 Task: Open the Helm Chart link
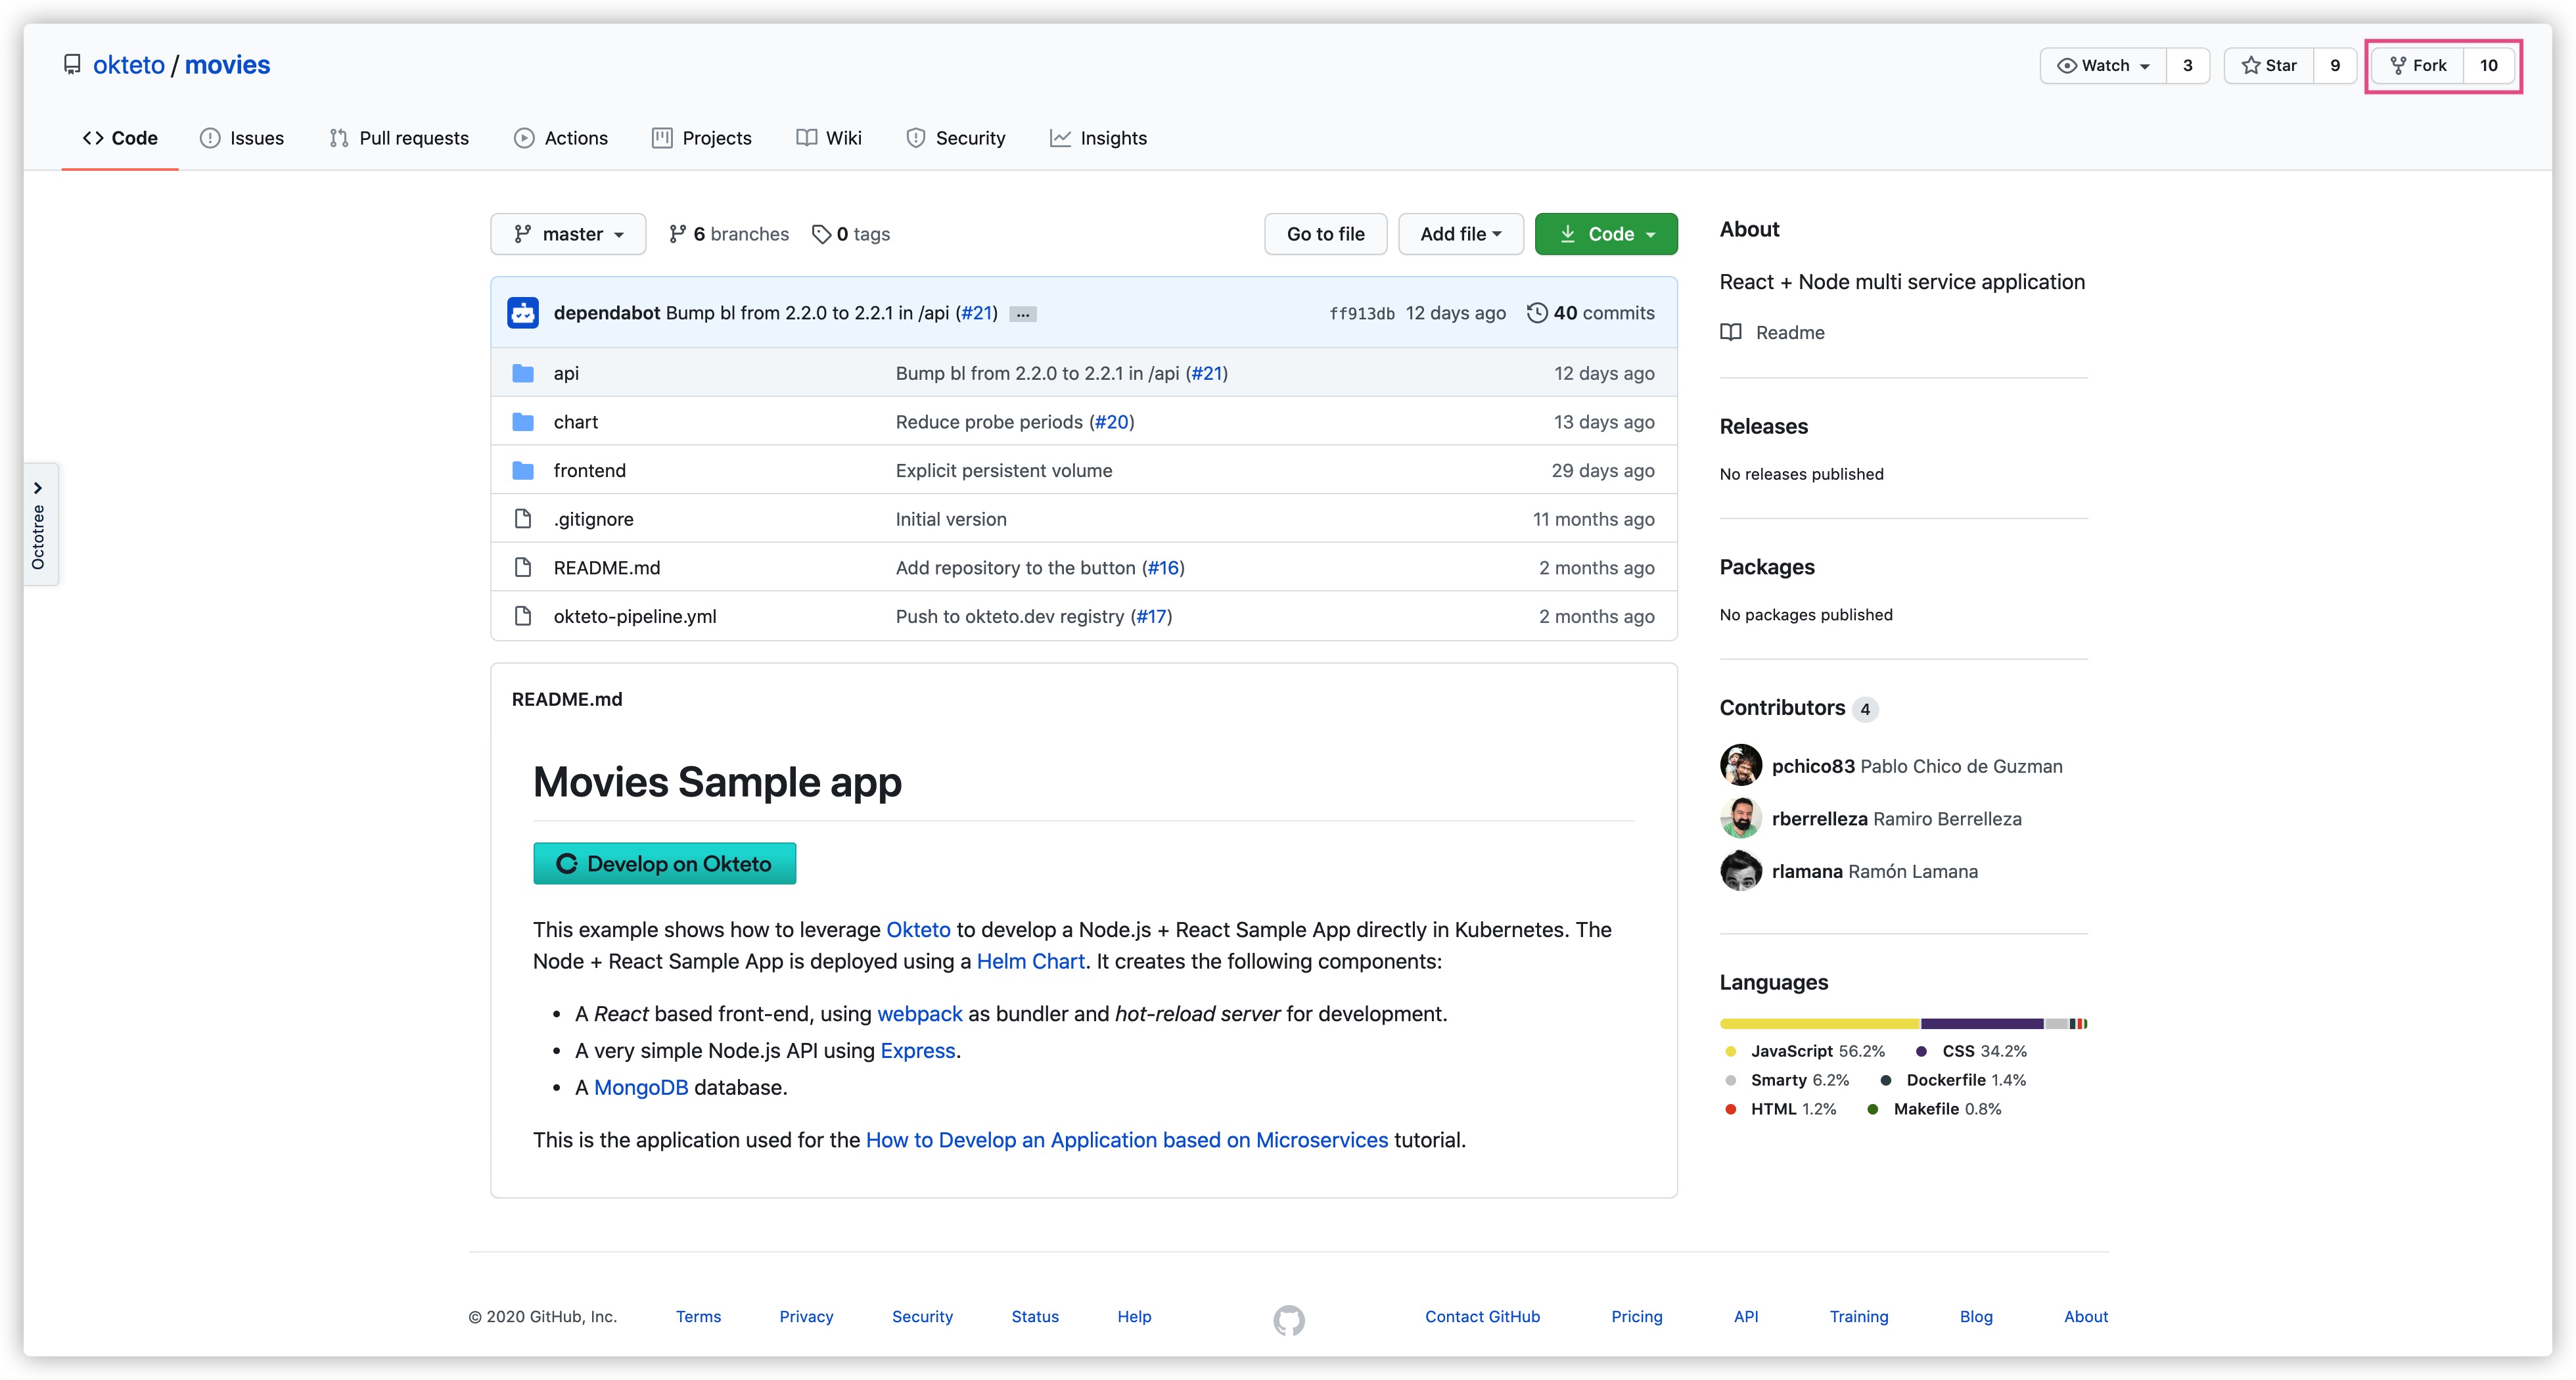coord(1030,961)
